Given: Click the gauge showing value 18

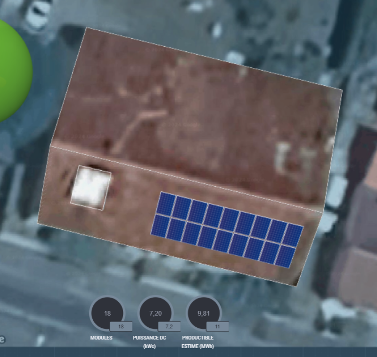Looking at the screenshot, I should pos(106,312).
